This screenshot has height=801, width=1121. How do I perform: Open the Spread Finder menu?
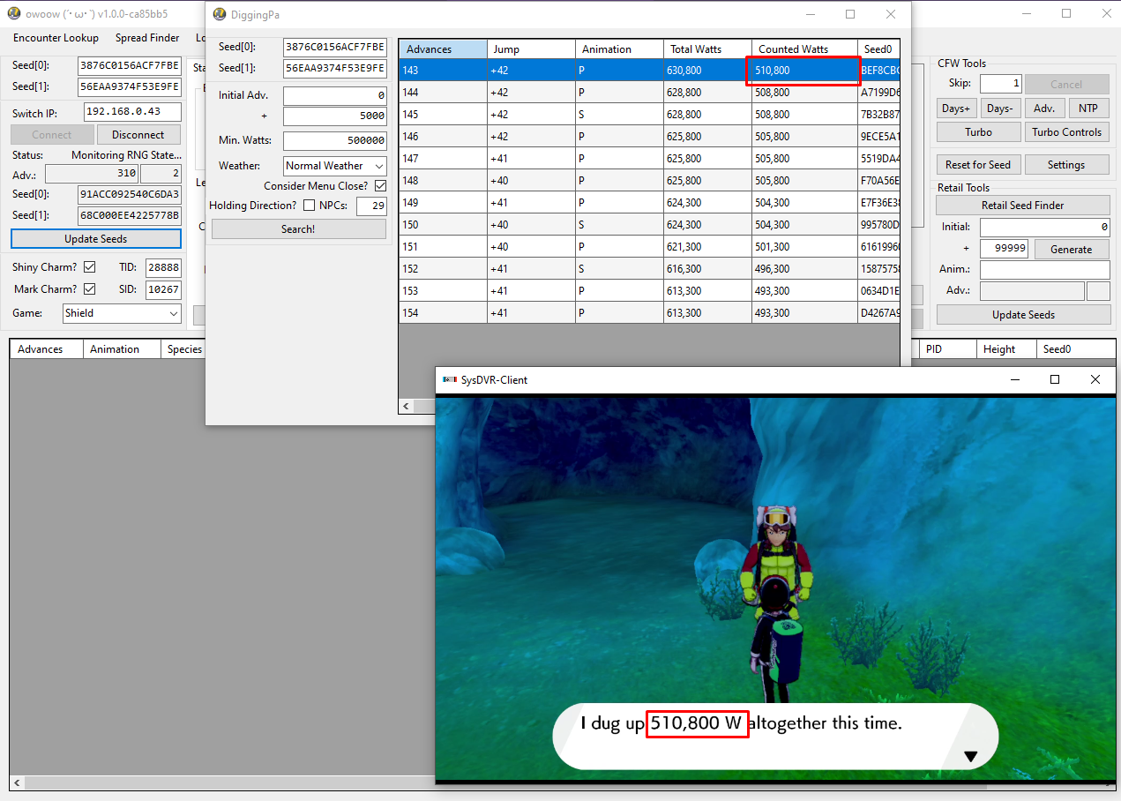(147, 38)
